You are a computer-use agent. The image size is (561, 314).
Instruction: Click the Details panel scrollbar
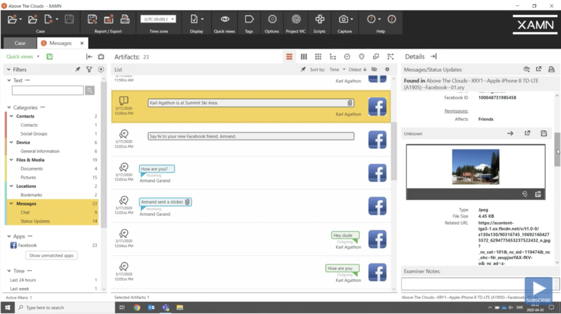(557, 149)
